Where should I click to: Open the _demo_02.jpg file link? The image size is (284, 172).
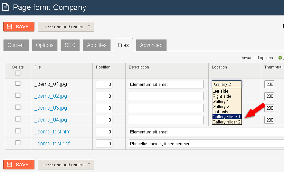tap(51, 96)
